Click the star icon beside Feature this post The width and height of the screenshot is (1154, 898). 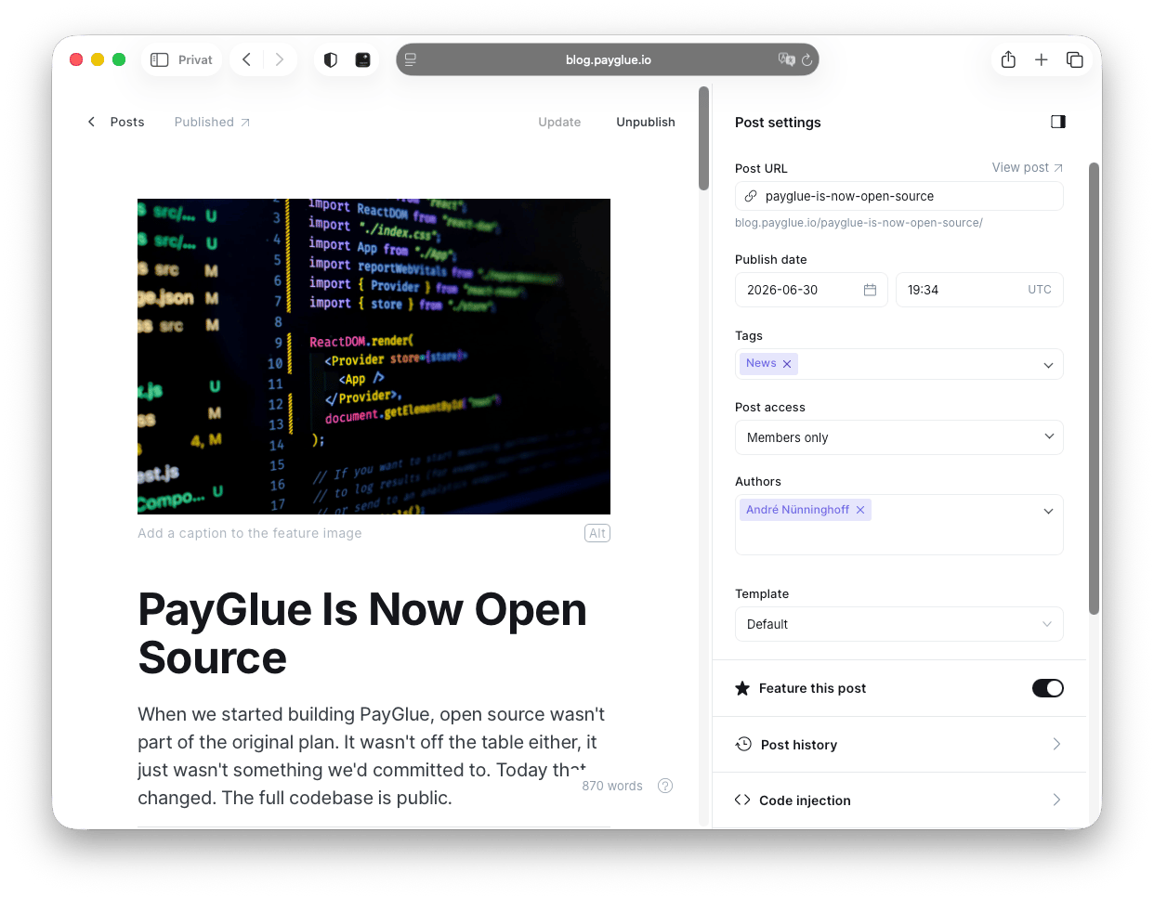pyautogui.click(x=742, y=688)
